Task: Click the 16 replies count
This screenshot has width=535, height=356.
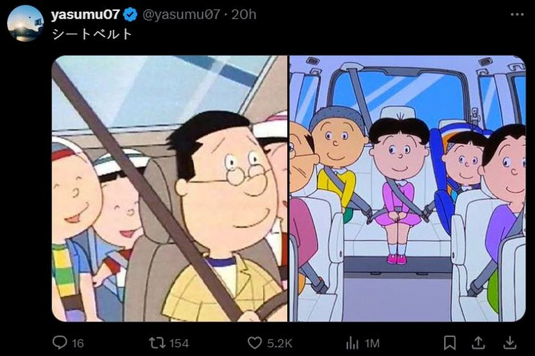Action: click(x=78, y=343)
